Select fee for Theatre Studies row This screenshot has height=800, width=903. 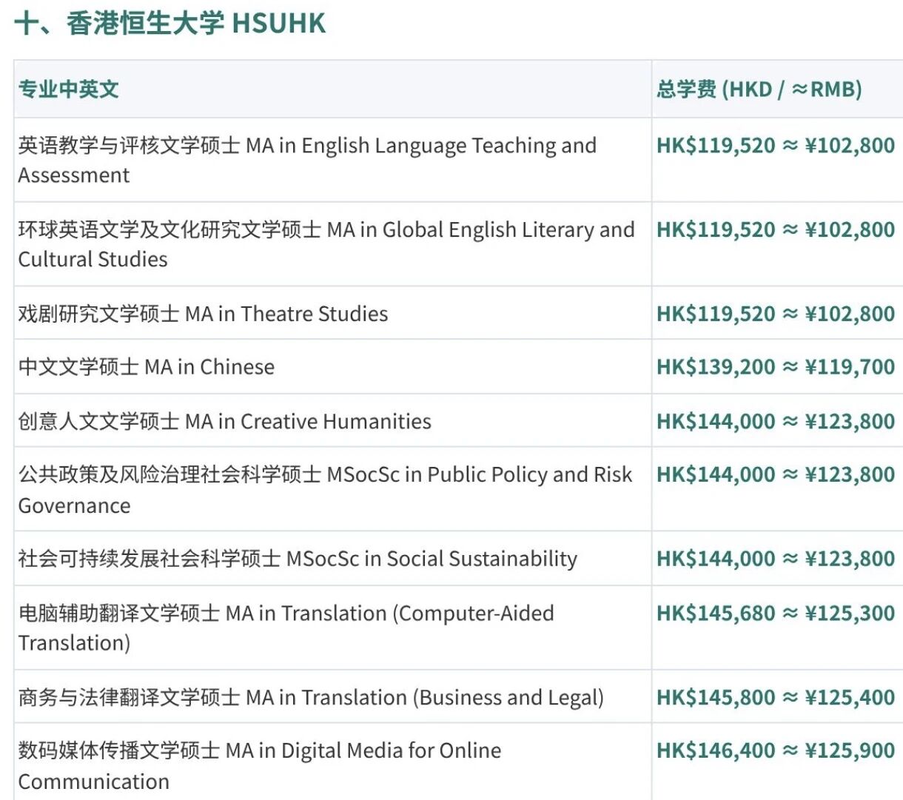776,314
